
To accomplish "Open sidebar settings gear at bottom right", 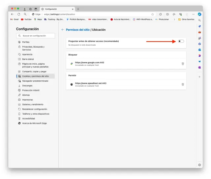I will 199,164.
